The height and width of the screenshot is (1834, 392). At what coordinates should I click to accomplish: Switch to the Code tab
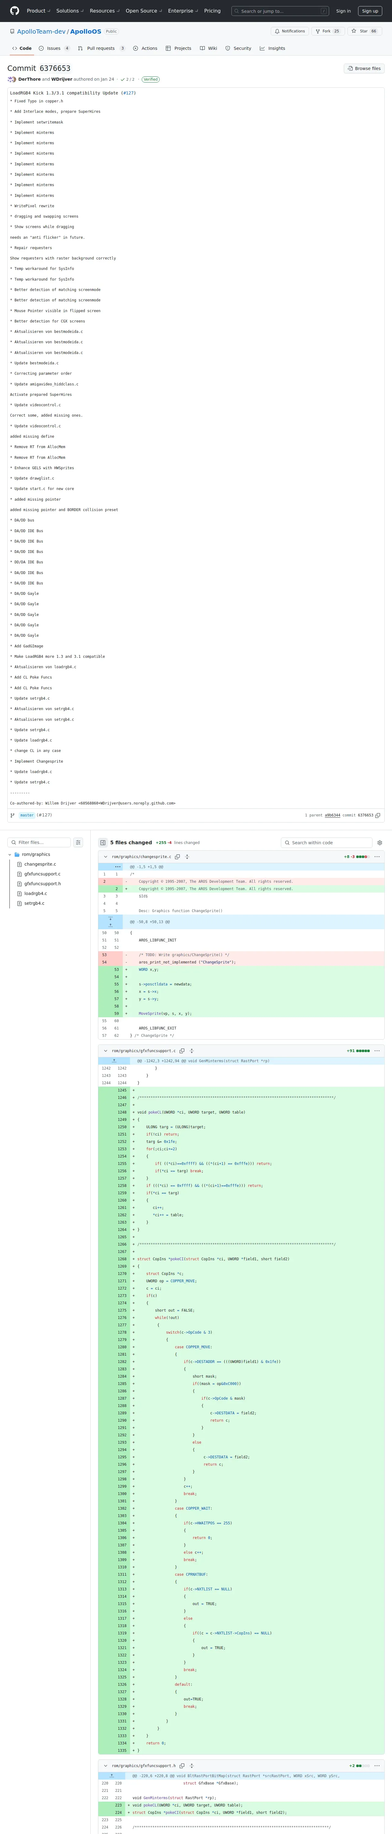22,48
